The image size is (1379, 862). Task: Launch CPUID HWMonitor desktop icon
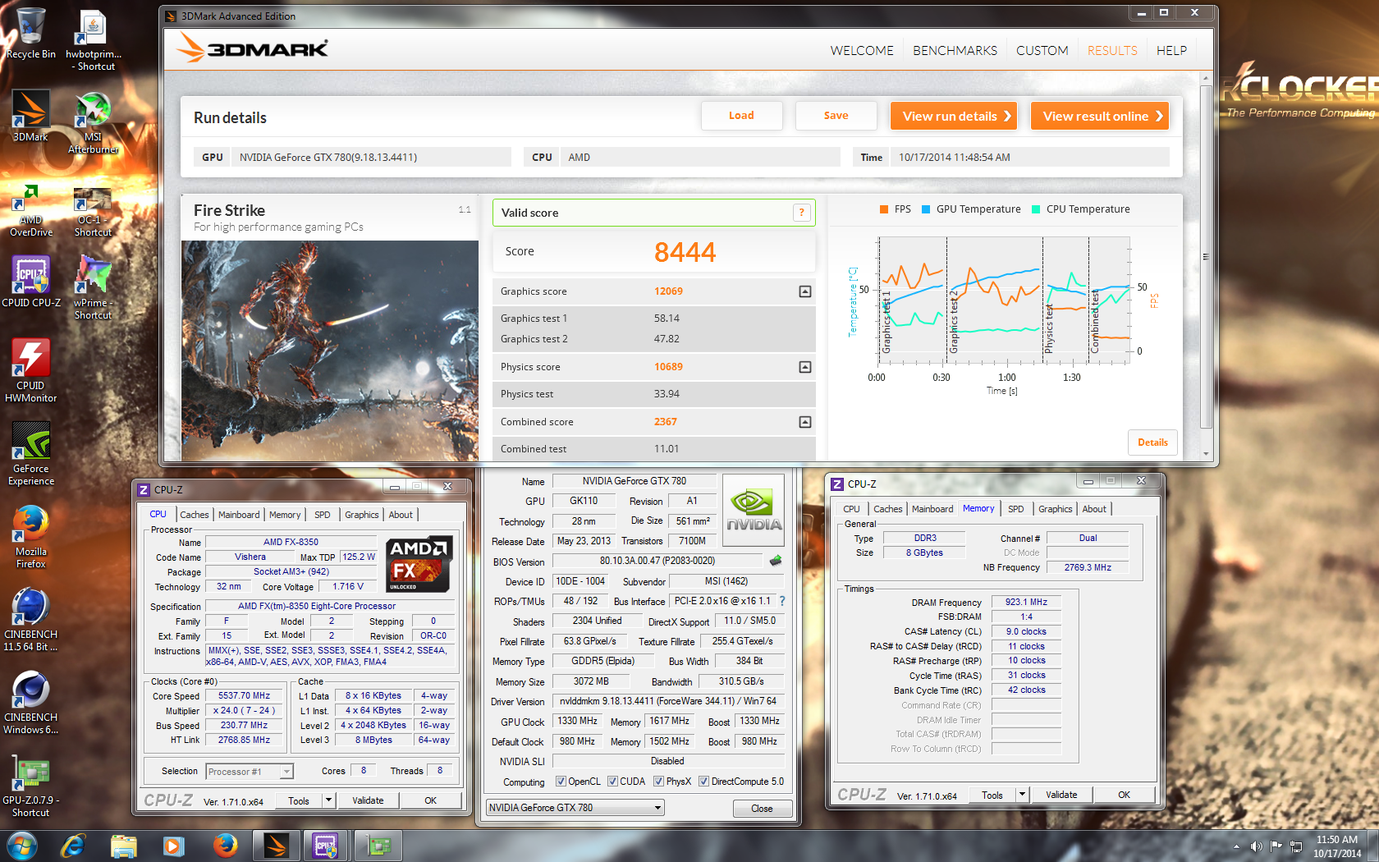tap(30, 370)
